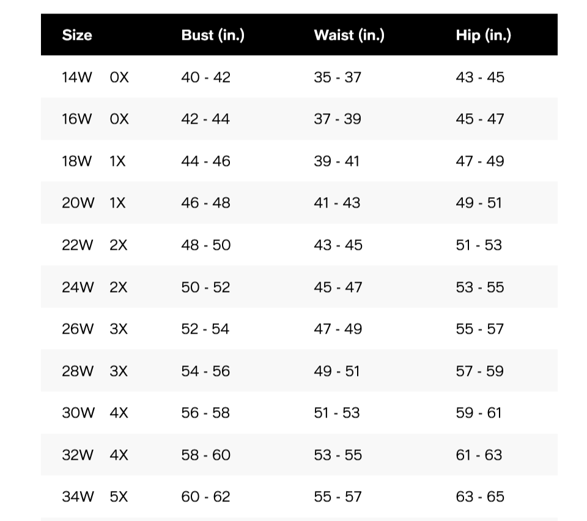
Task: Click the Waist (in.) column header
Action: coord(349,36)
